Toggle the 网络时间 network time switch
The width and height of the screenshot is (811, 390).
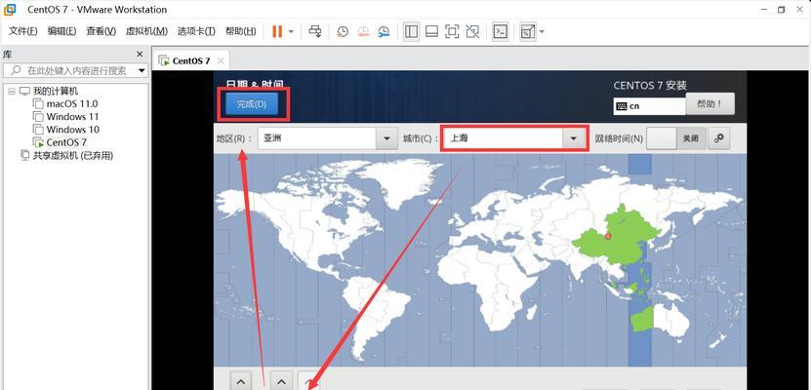coord(676,138)
